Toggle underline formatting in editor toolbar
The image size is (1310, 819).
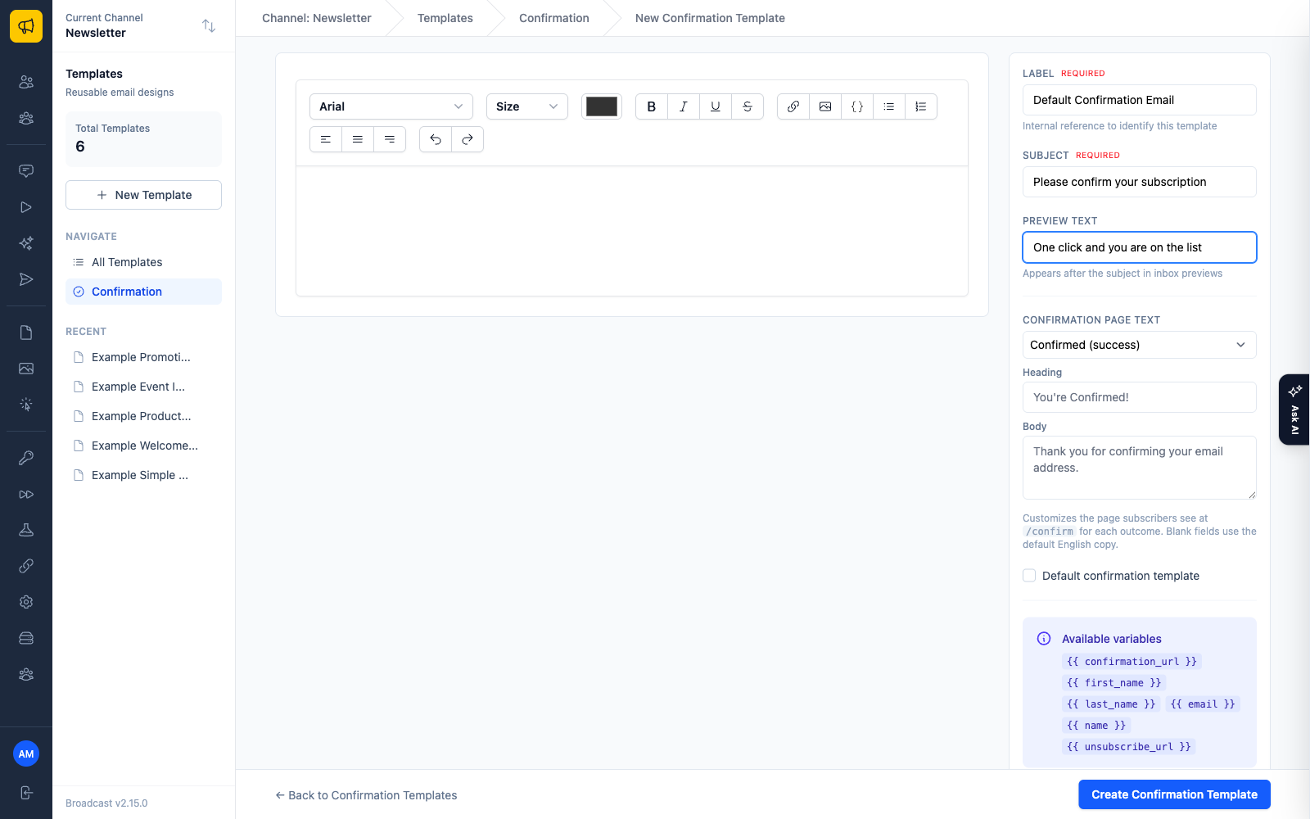click(x=716, y=106)
